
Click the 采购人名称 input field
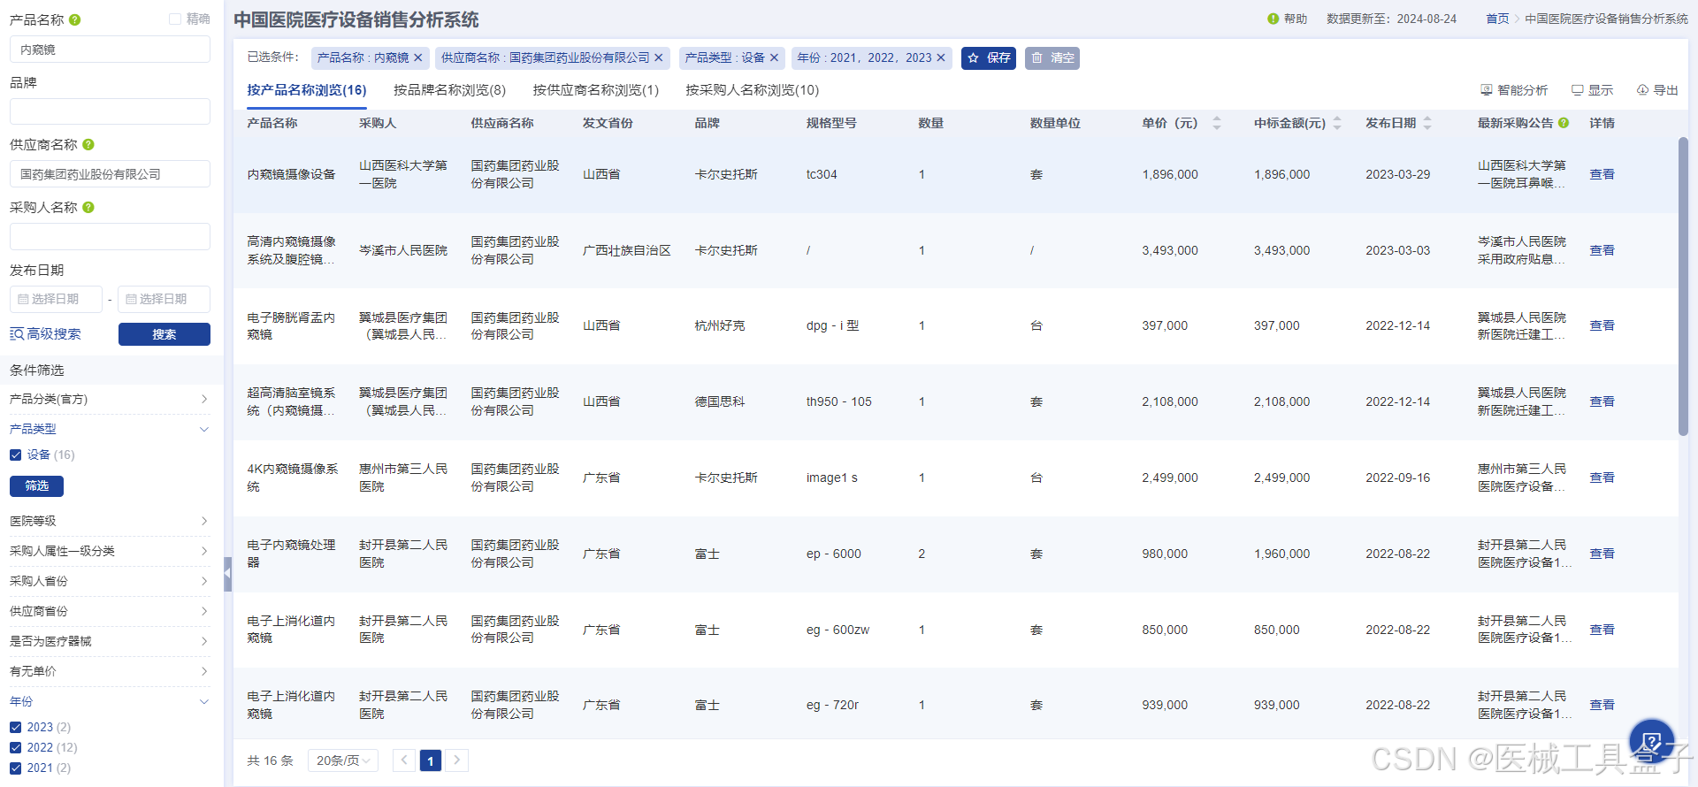[110, 236]
